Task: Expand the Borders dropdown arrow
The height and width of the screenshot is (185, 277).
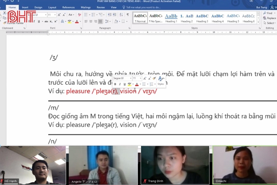Action: (127, 22)
